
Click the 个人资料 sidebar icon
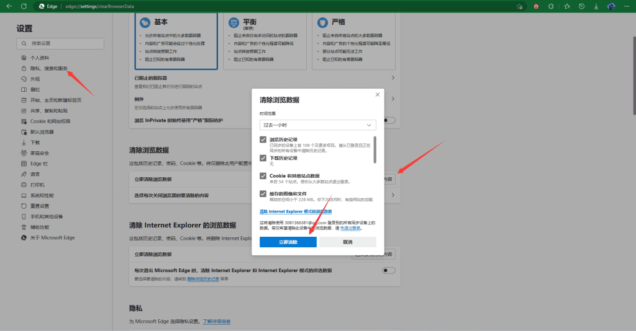[24, 58]
